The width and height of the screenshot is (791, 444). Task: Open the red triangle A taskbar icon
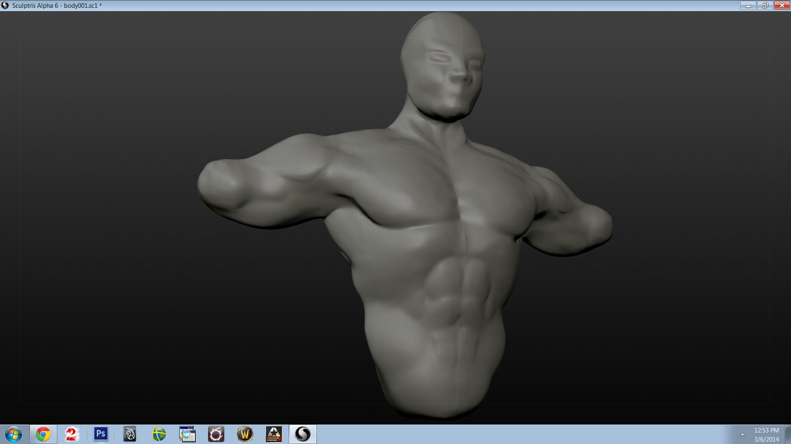[274, 434]
